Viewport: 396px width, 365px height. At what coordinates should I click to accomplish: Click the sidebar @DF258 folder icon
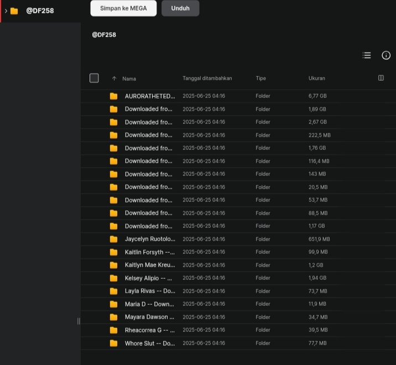[14, 11]
